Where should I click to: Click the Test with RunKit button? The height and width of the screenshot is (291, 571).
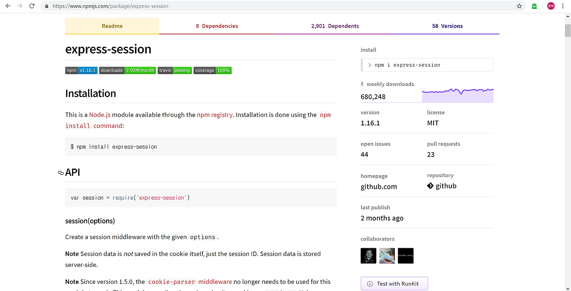[x=394, y=283]
